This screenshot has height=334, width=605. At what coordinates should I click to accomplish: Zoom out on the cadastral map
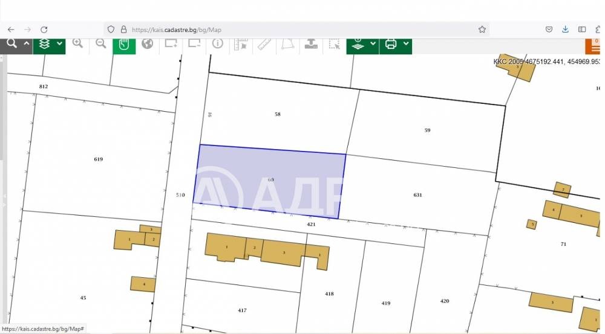pyautogui.click(x=100, y=43)
